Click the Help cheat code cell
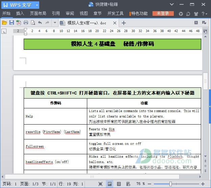Image resolution: width=211 pixels, height=188 pixels. (55, 116)
